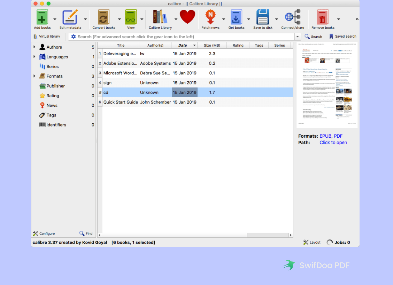Sort by the Tags column header

[x=259, y=45]
